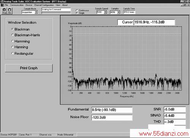190x138 pixels.
Task: Expand the Sample Mode Acquisition dropdown
Action: pyautogui.click(x=36, y=12)
